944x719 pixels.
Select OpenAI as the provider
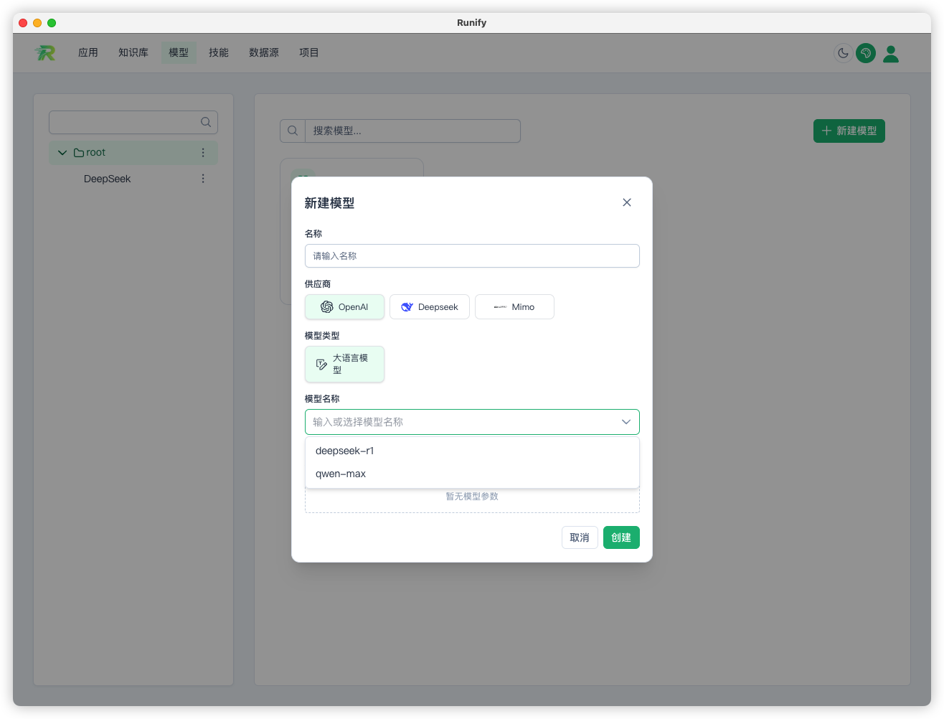tap(344, 307)
